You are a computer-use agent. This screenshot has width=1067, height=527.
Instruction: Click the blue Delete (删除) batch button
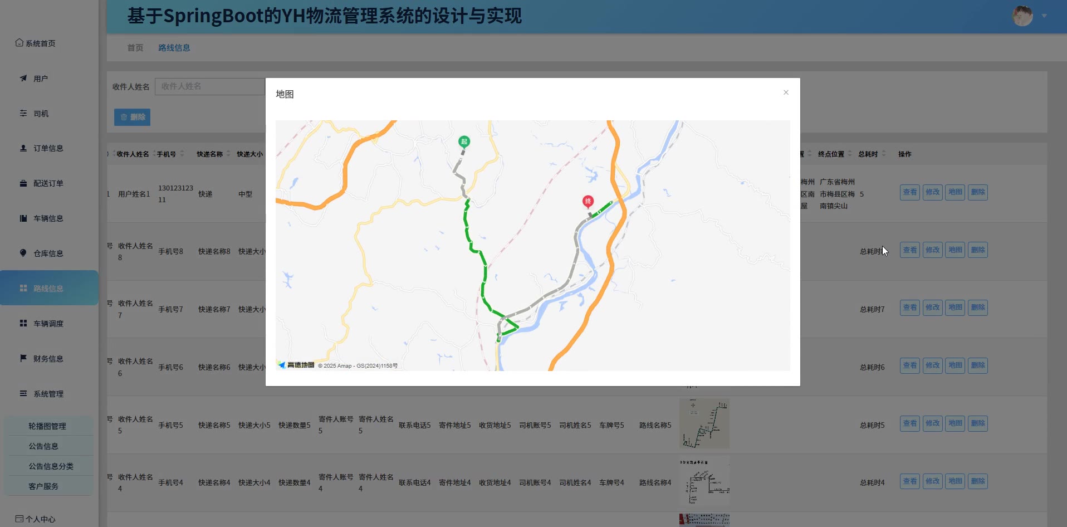133,117
